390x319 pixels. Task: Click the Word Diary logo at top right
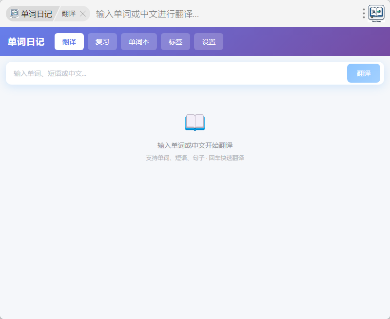point(376,13)
